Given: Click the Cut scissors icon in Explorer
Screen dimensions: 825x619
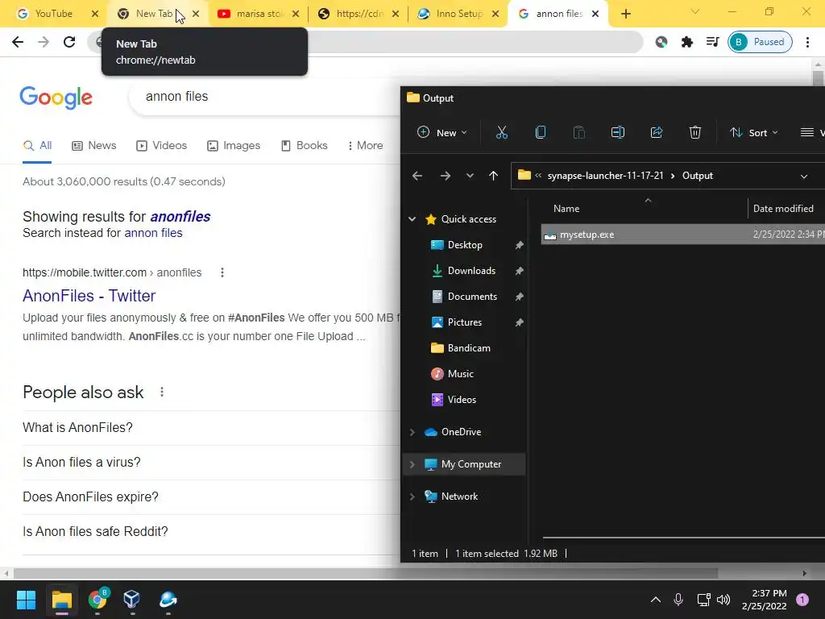Looking at the screenshot, I should tap(501, 133).
